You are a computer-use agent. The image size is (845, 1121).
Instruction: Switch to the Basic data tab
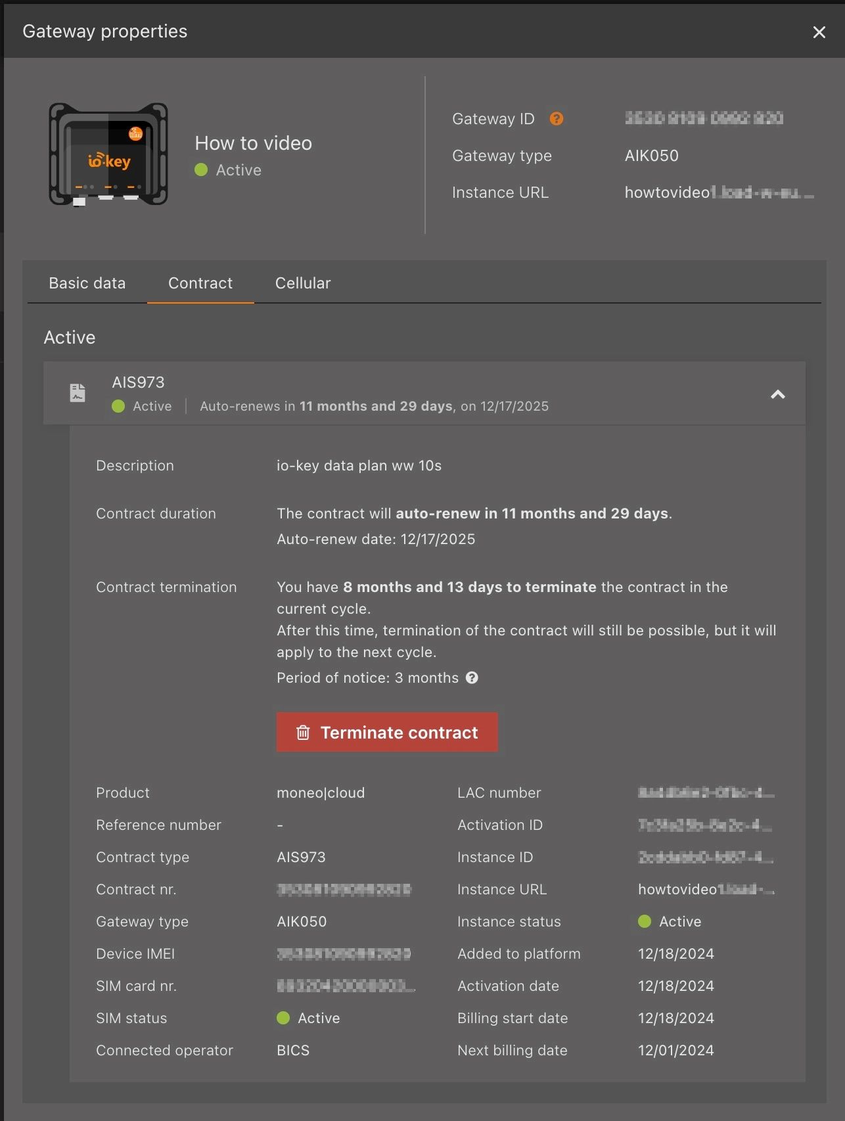click(x=87, y=283)
